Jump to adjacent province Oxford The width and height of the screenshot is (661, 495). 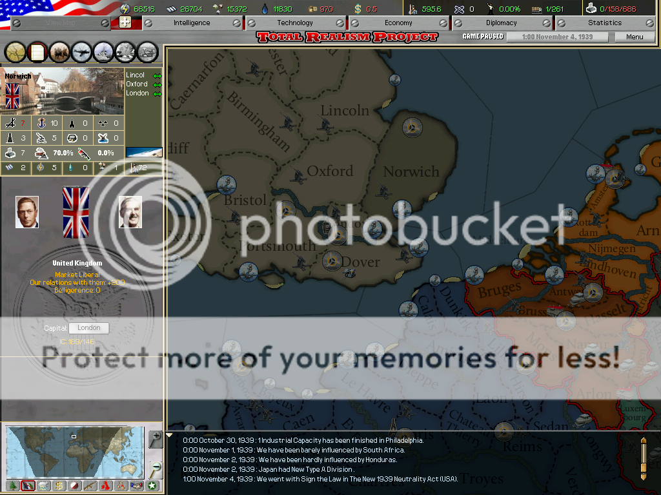click(x=137, y=84)
